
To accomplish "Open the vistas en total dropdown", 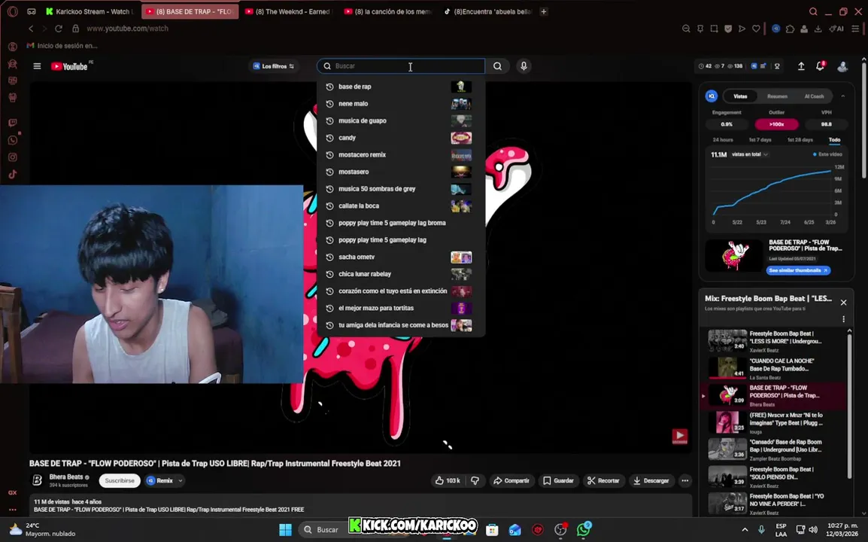I will [750, 154].
